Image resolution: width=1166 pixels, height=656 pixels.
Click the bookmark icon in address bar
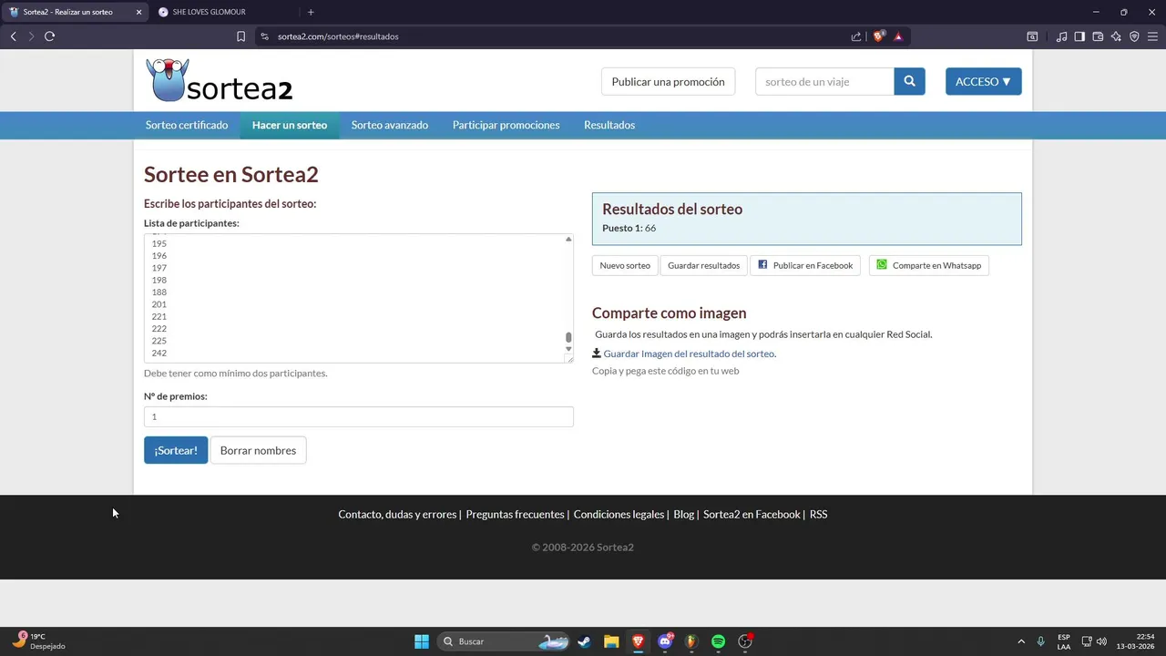point(240,36)
